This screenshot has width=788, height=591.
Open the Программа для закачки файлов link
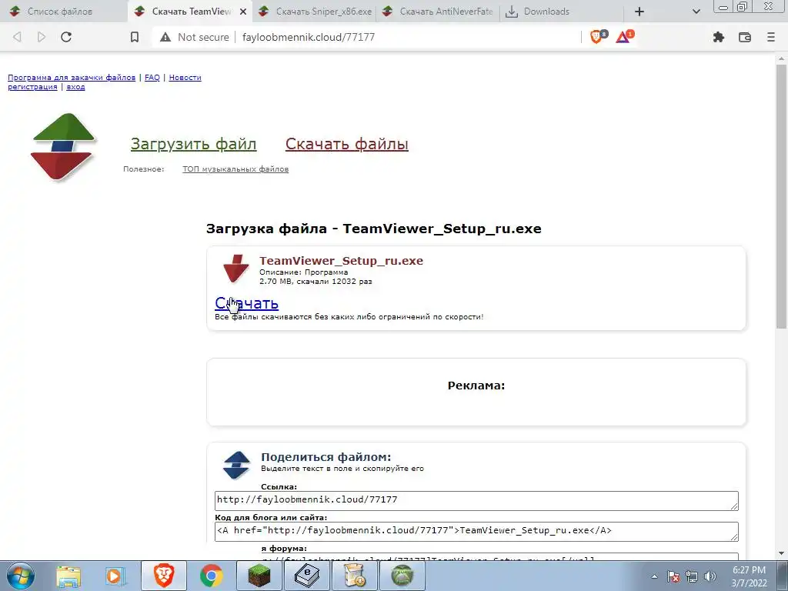point(72,78)
